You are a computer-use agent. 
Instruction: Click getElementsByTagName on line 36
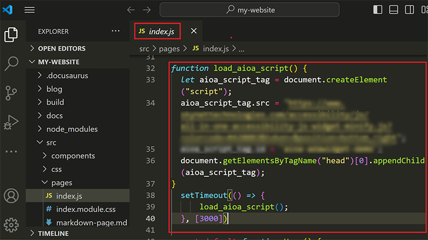pos(270,161)
